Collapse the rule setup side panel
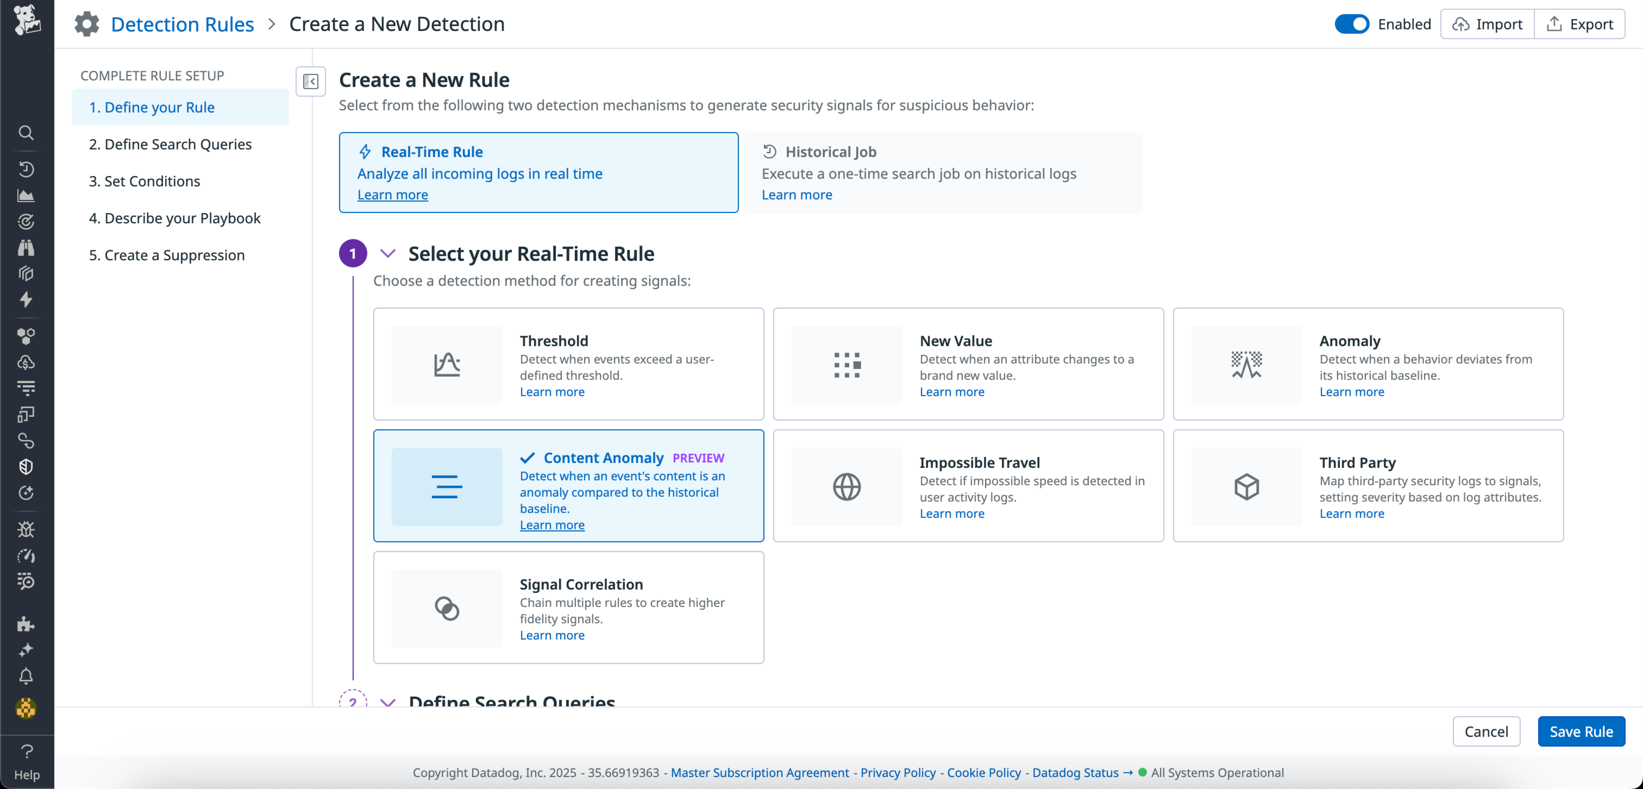1643x789 pixels. click(x=311, y=81)
